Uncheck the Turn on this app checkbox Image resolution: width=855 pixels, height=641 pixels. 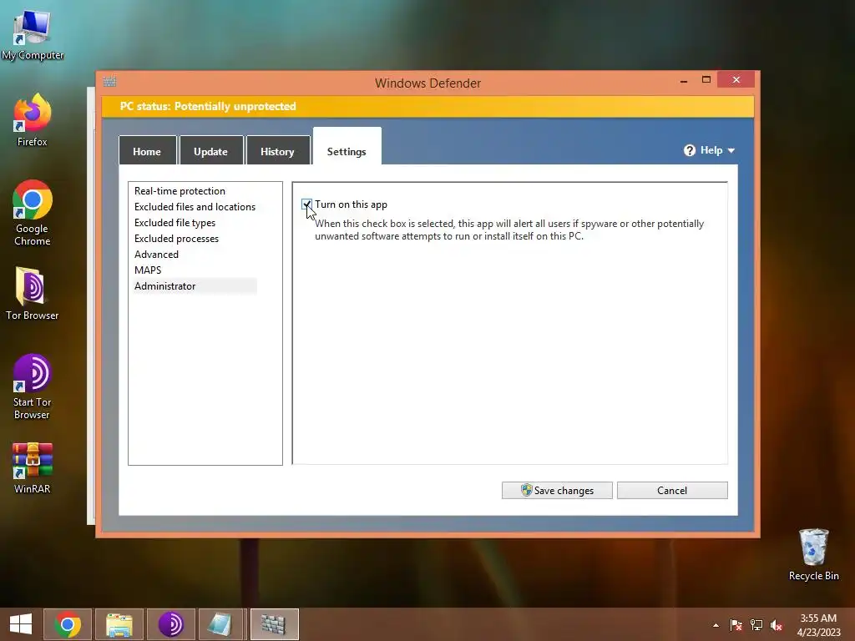tap(306, 204)
